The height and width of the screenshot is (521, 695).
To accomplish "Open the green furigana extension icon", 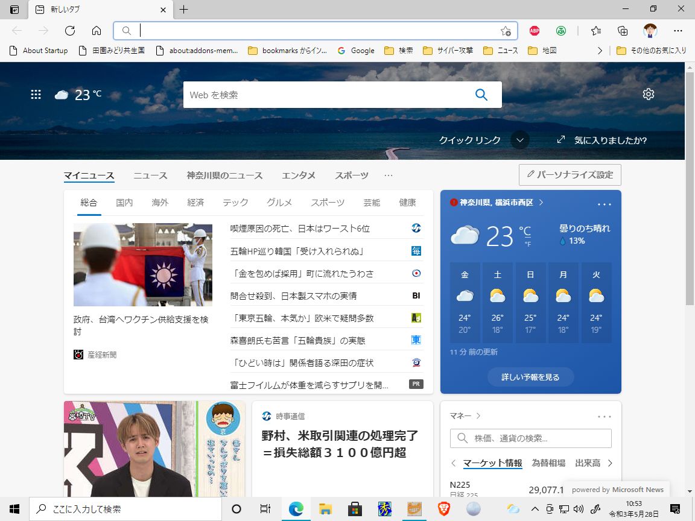I will tap(561, 31).
